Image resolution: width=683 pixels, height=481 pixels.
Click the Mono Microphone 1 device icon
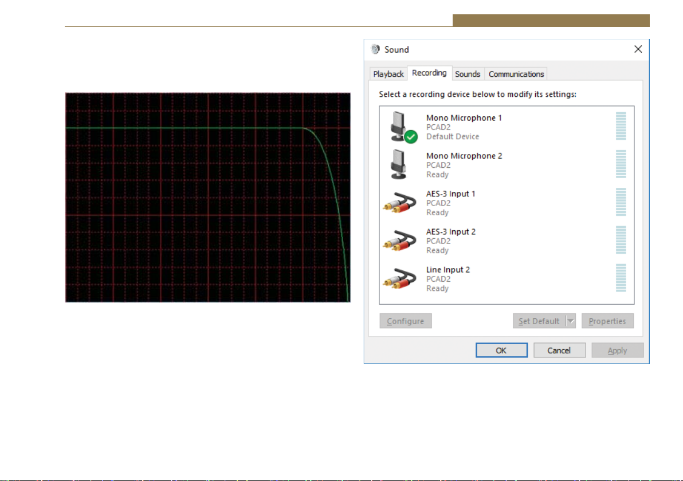(x=403, y=127)
